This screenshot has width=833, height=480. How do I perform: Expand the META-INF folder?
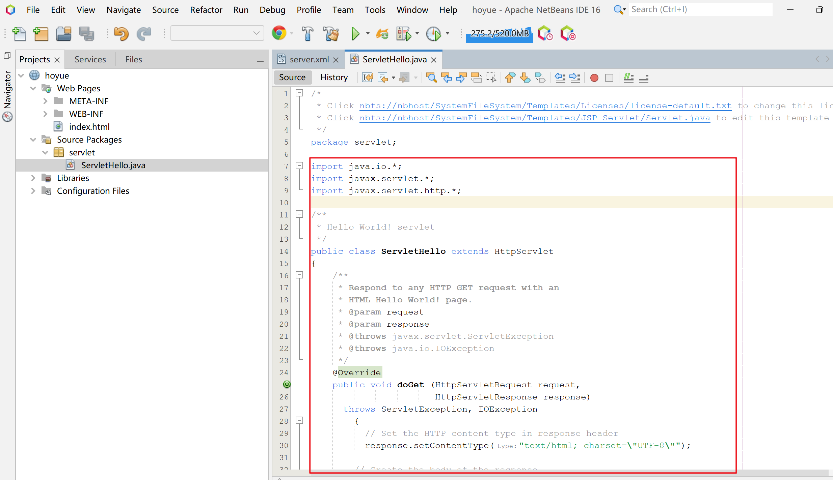click(x=46, y=101)
